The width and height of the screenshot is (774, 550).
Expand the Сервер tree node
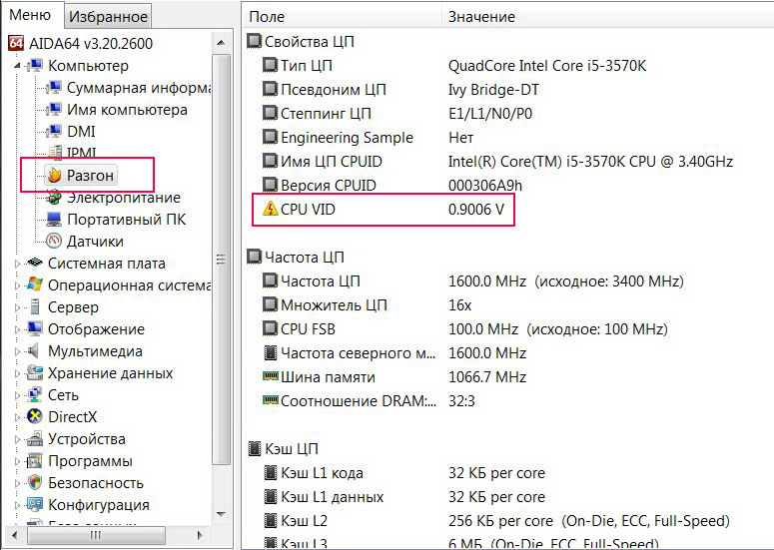pos(17,307)
